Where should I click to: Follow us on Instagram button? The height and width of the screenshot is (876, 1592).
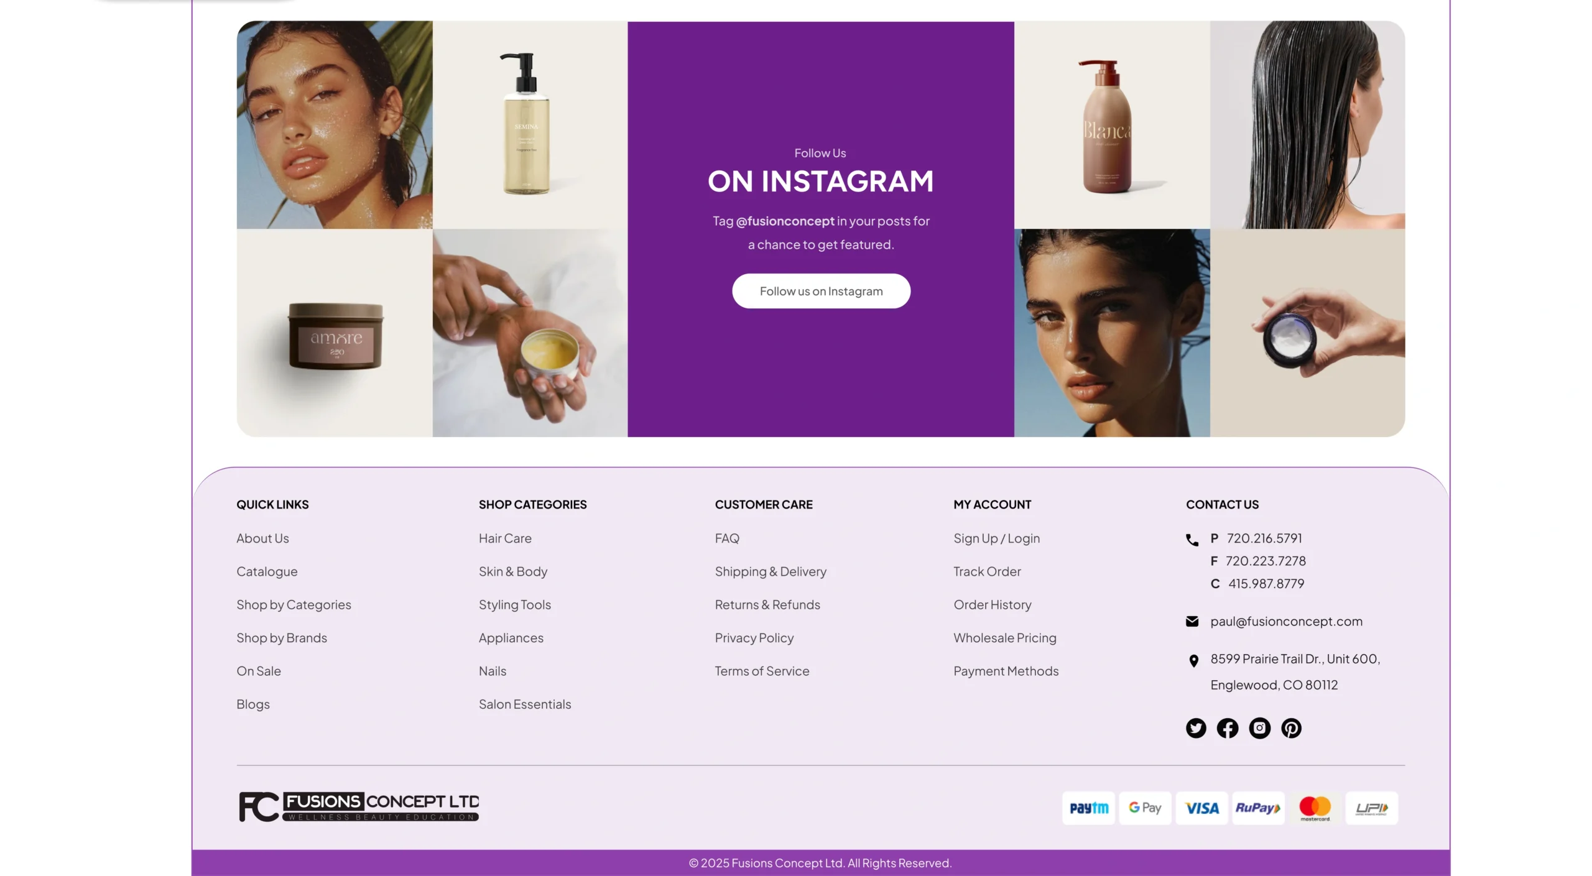[821, 291]
